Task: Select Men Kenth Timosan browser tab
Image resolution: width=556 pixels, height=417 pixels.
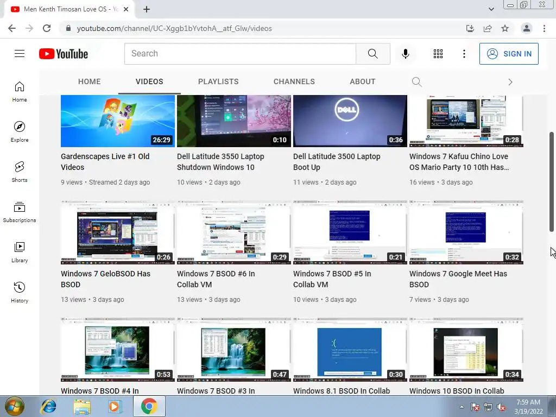Action: pyautogui.click(x=69, y=10)
